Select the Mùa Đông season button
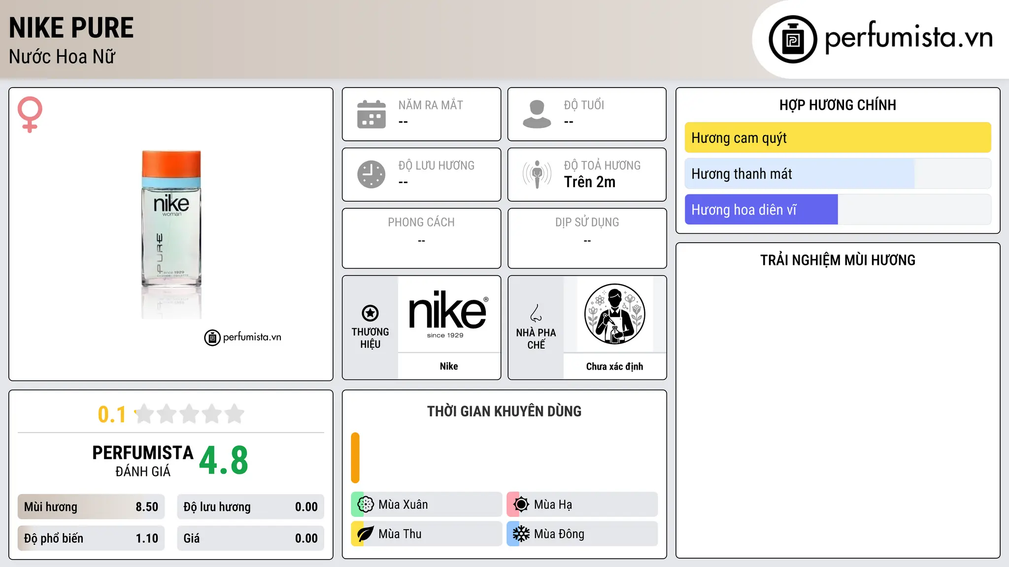Viewport: 1009px width, 567px height. tap(582, 534)
